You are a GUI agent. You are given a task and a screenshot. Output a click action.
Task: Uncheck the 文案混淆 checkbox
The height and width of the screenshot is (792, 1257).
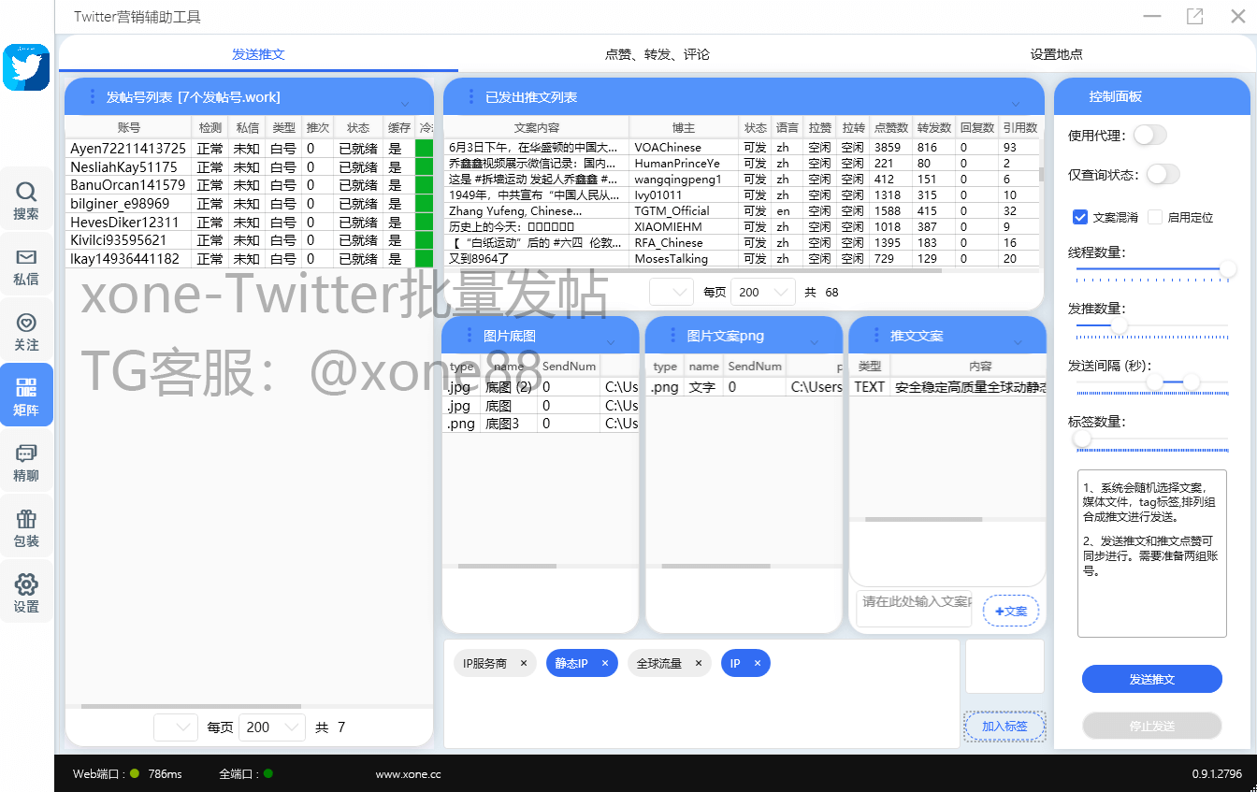coord(1080,217)
